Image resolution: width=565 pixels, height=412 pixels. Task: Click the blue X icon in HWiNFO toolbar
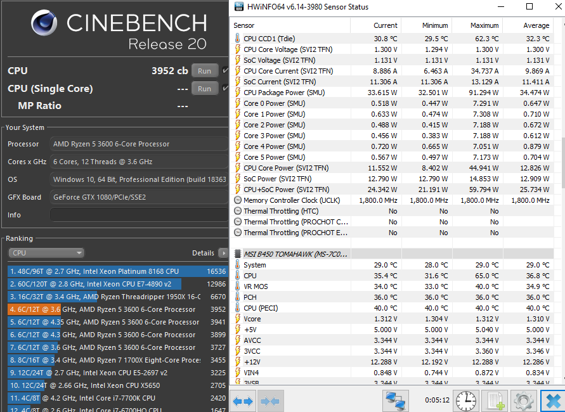pos(553,401)
